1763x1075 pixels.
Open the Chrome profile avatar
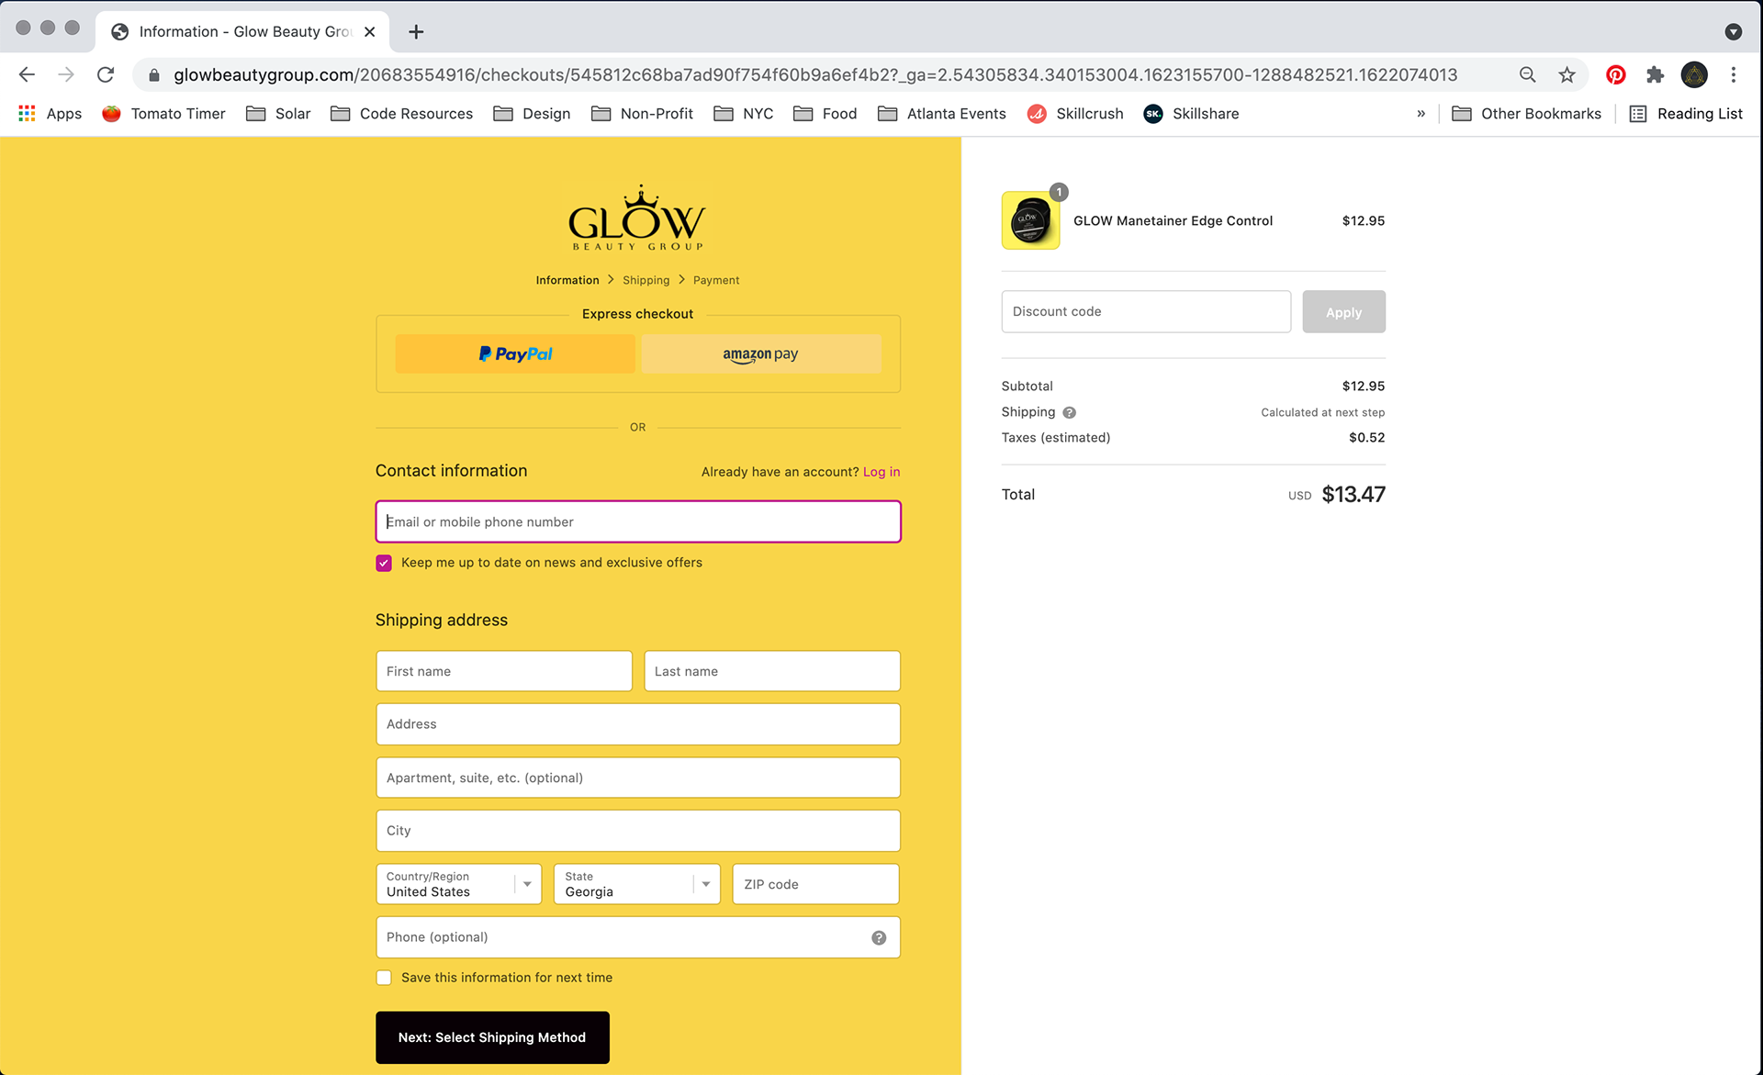(x=1694, y=74)
